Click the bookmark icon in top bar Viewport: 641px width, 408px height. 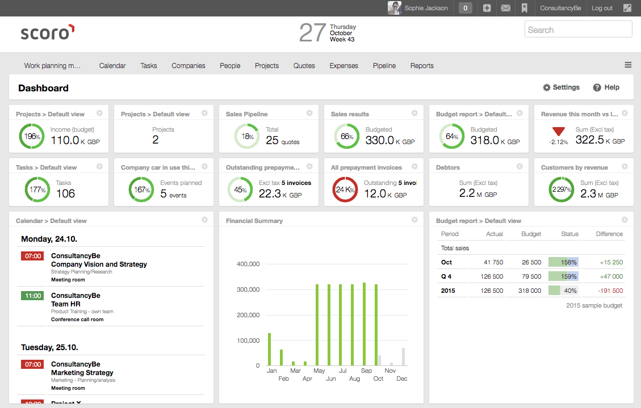(x=525, y=8)
